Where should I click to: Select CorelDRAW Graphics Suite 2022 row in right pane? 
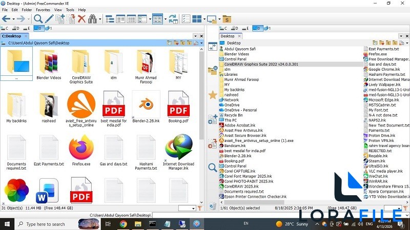[x=291, y=64]
